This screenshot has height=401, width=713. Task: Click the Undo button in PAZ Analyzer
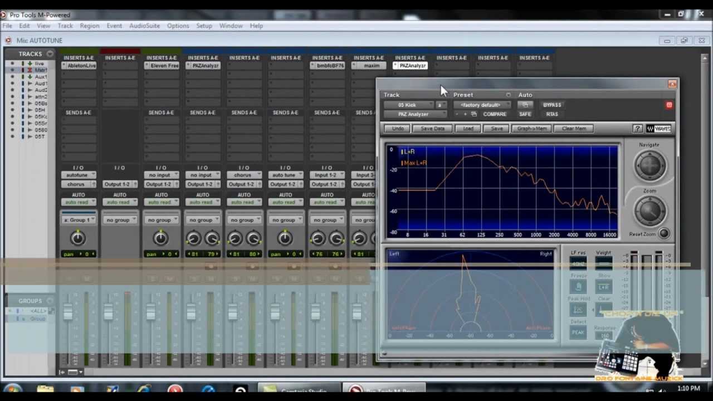(398, 129)
